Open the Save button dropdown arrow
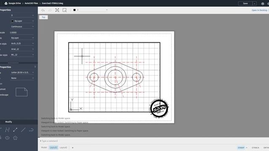 pyautogui.click(x=255, y=3)
